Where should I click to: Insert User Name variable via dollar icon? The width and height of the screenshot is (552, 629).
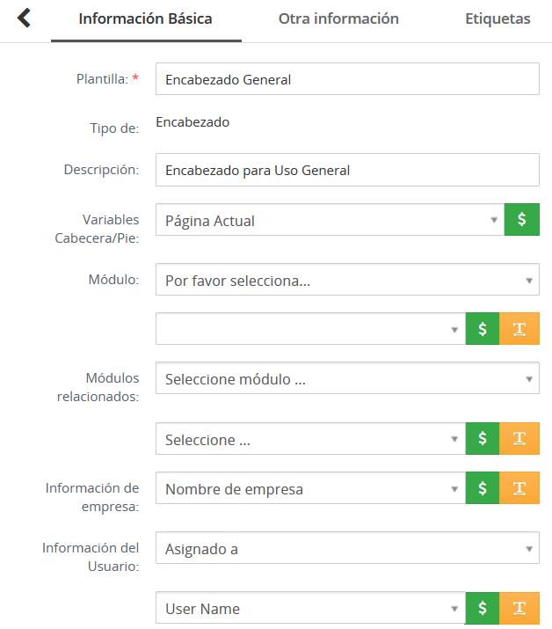483,608
